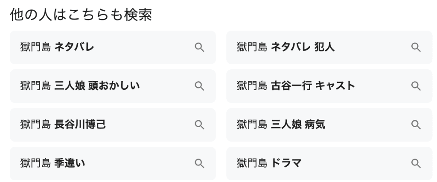Click search icon next to 長谷川博己
This screenshot has height=182, width=437.
point(199,125)
